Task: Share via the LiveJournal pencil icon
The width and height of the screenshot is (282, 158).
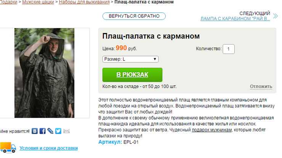Action: (50, 131)
